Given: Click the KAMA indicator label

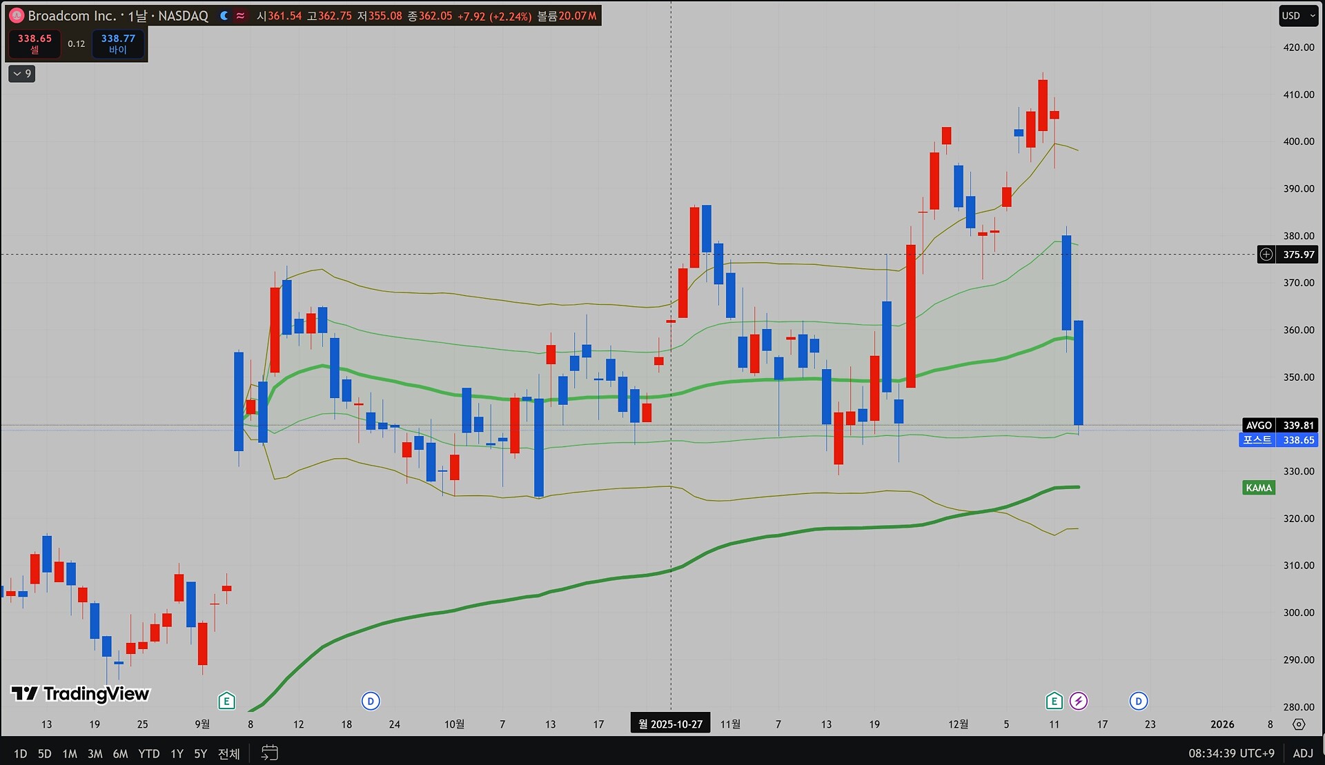Looking at the screenshot, I should (x=1258, y=488).
